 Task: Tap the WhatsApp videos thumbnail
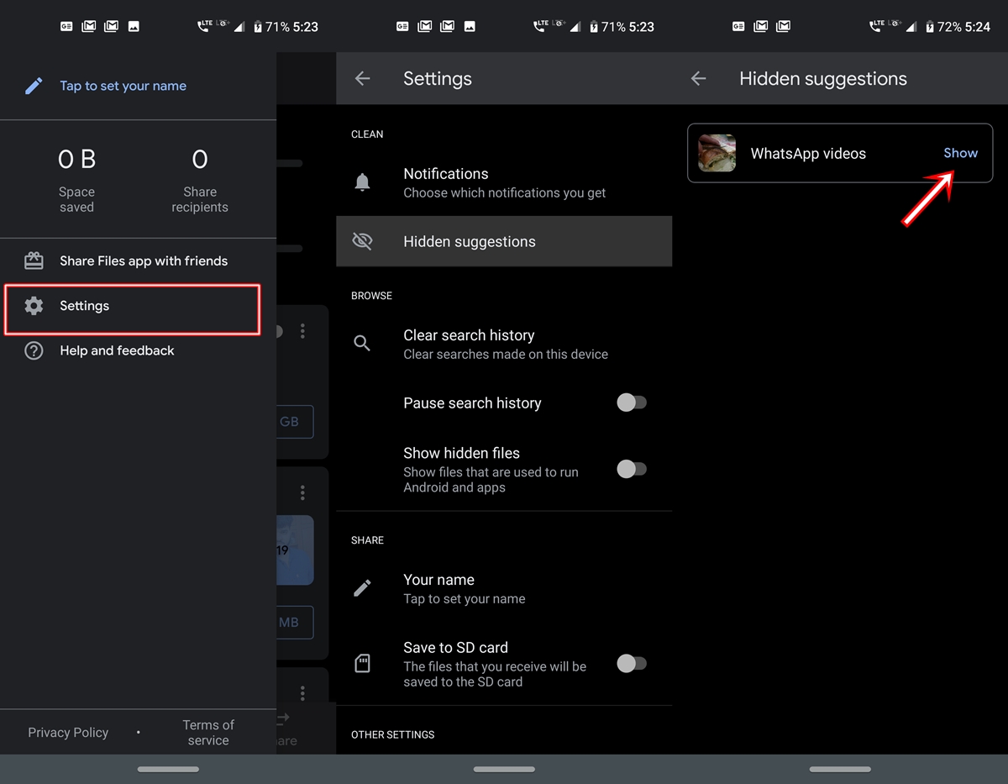pyautogui.click(x=717, y=153)
